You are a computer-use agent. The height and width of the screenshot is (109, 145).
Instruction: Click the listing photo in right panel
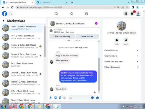122,26
